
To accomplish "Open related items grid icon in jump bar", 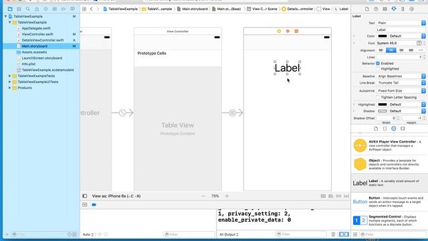I will pos(84,9).
